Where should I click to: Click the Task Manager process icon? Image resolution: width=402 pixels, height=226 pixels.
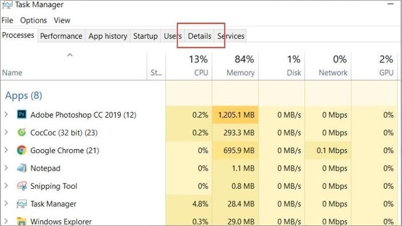coord(22,204)
